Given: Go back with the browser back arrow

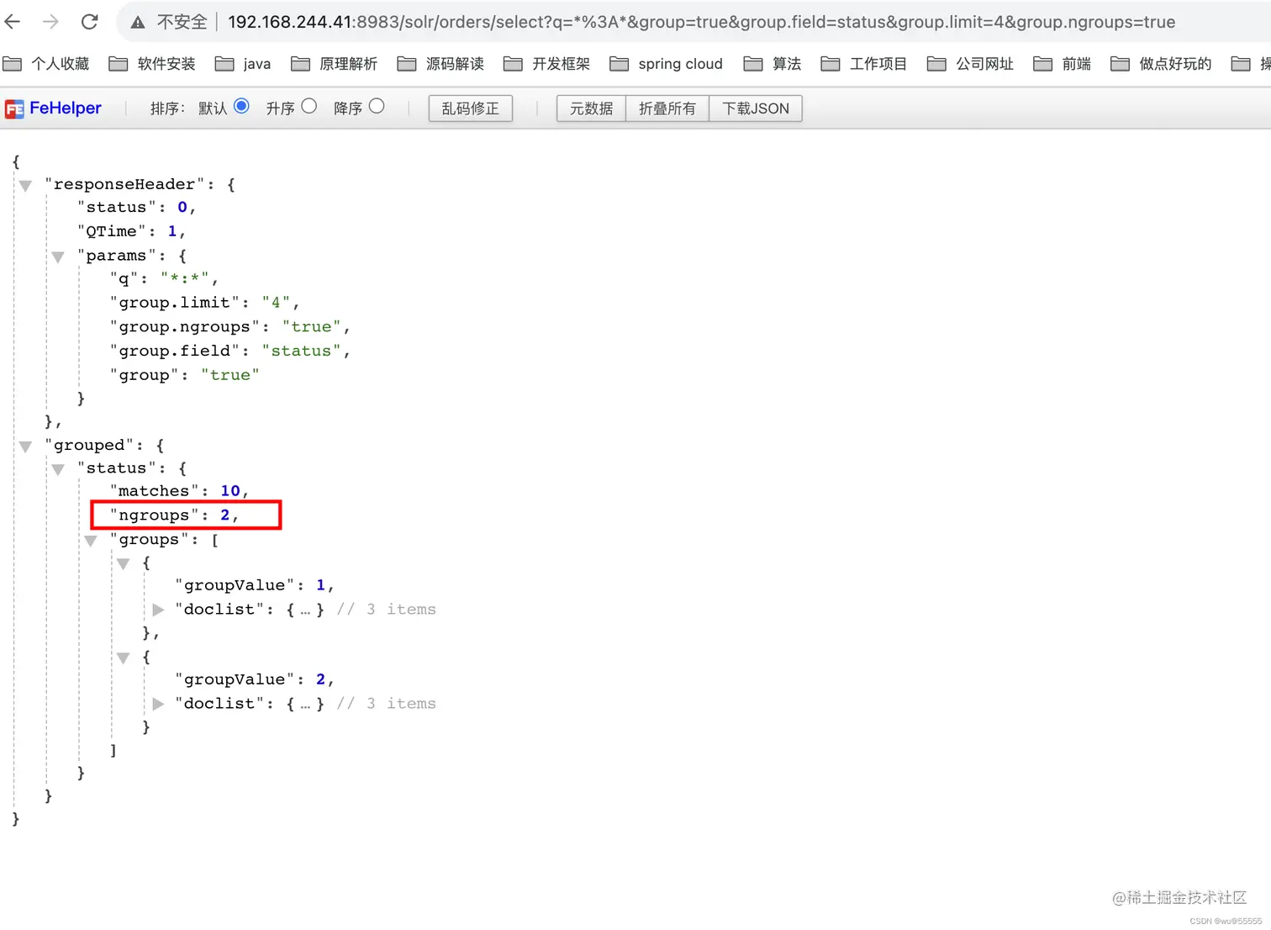Looking at the screenshot, I should coord(12,22).
